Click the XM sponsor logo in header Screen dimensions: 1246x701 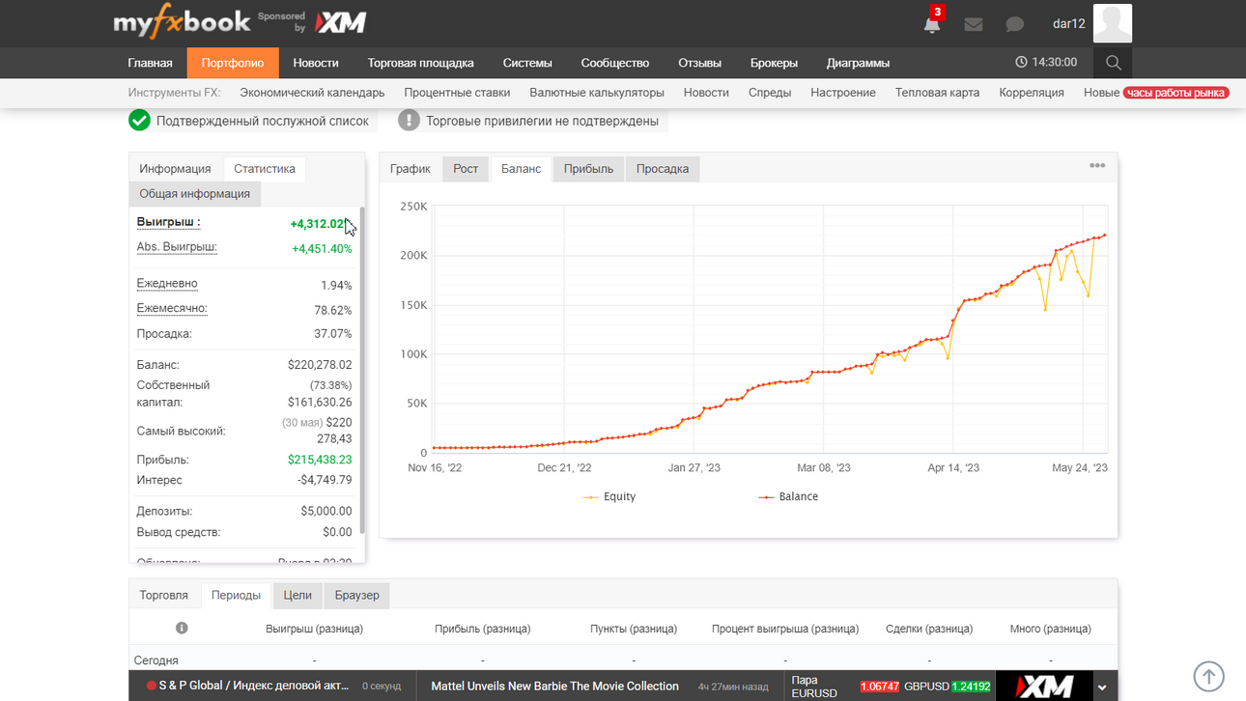click(x=342, y=22)
